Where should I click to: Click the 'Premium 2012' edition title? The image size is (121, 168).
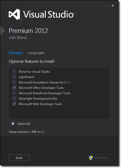tap(28, 31)
